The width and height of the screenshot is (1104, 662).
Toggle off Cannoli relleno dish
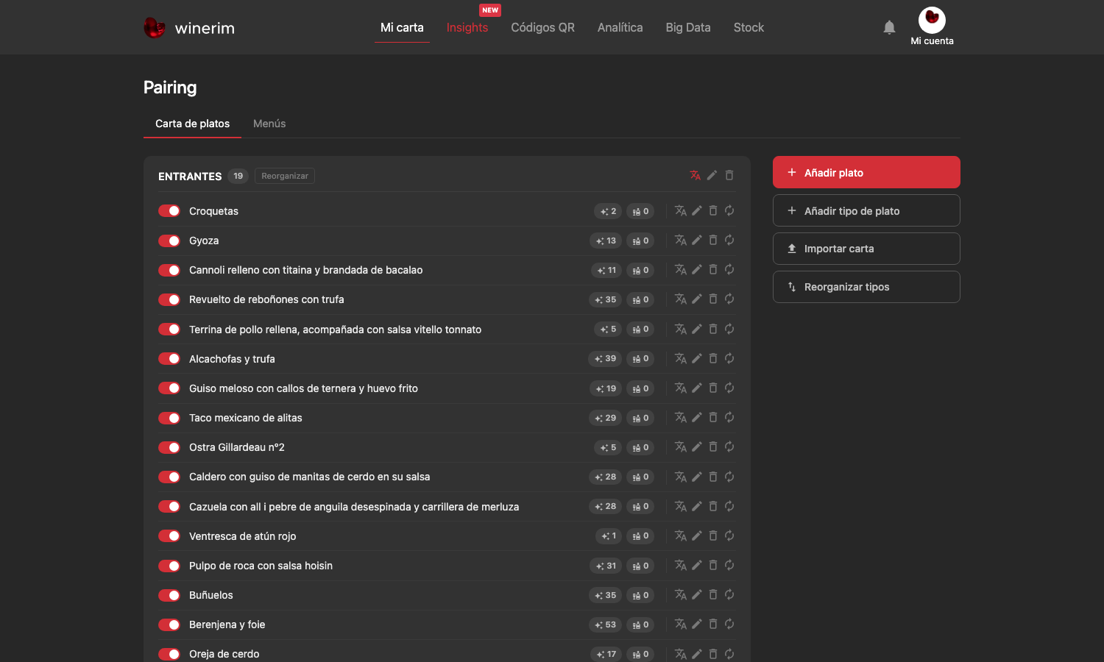[x=169, y=270]
